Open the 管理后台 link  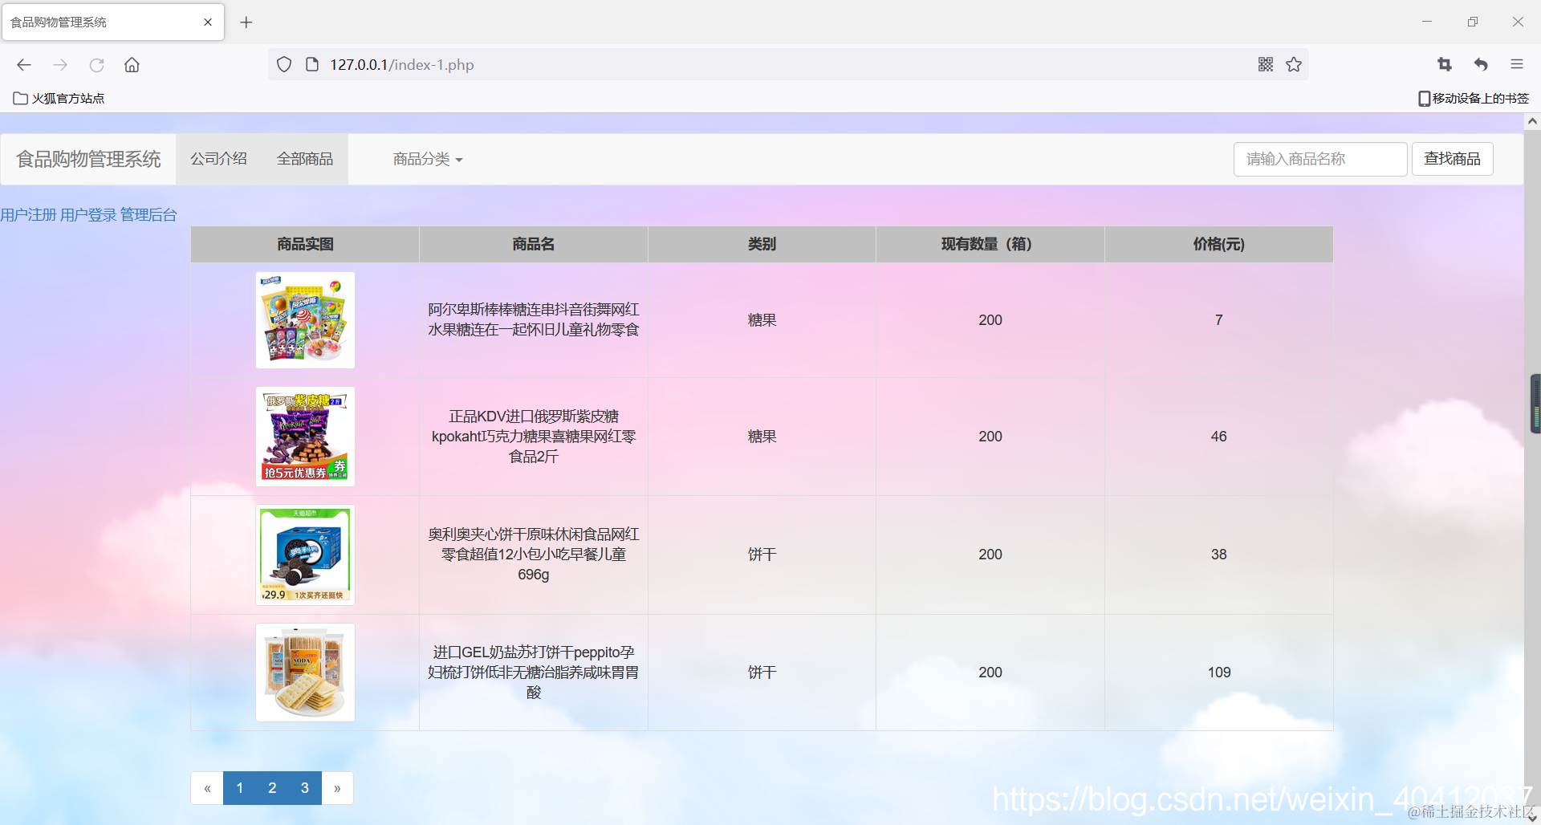pos(148,214)
